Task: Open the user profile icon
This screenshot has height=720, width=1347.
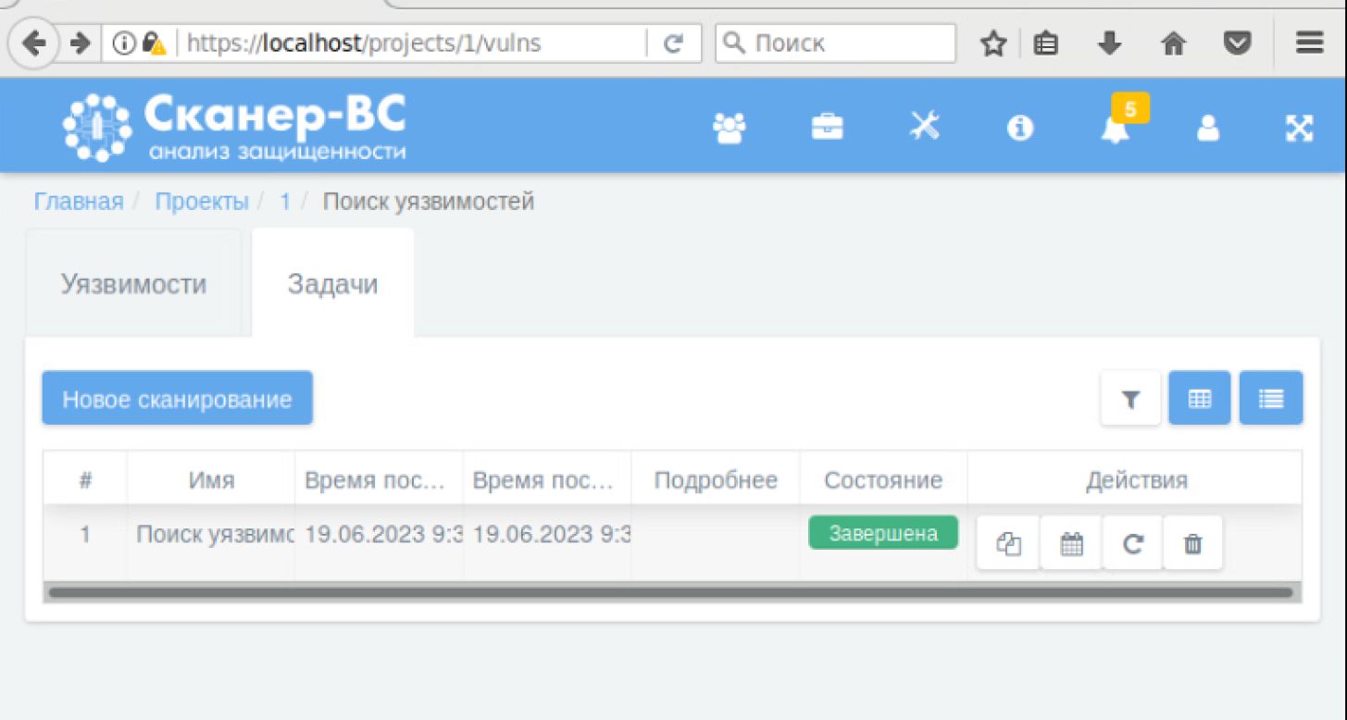Action: coord(1208,129)
